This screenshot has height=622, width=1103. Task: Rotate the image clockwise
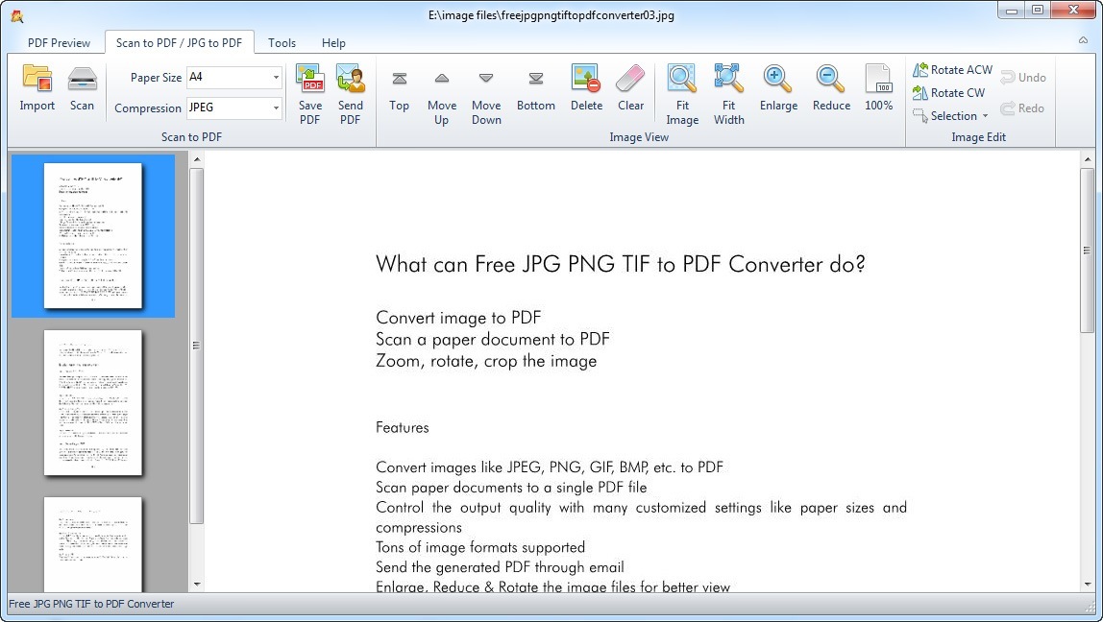(949, 92)
